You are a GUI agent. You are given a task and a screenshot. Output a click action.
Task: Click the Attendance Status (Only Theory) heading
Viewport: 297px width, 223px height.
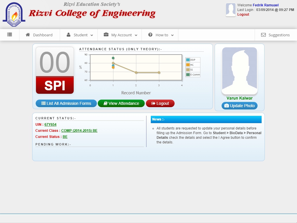(120, 49)
